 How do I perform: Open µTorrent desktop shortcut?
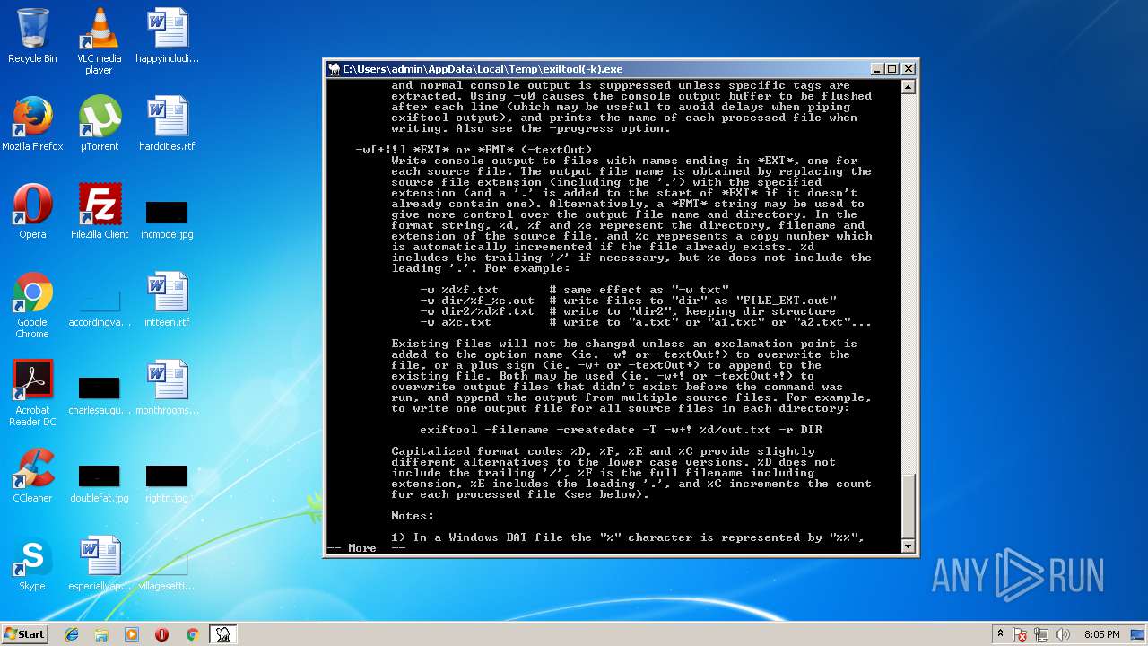(100, 124)
